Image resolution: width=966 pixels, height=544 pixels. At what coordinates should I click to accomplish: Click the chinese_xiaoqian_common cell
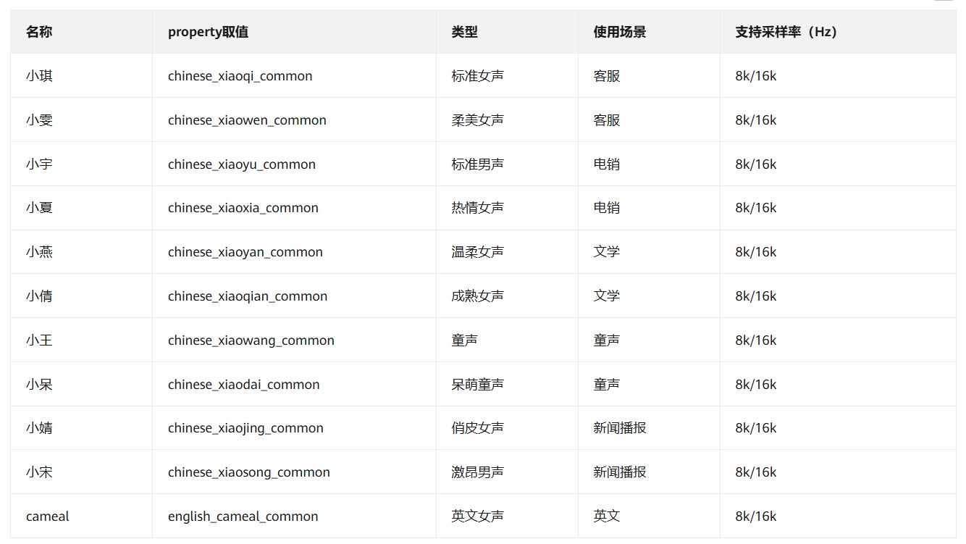pyautogui.click(x=248, y=296)
